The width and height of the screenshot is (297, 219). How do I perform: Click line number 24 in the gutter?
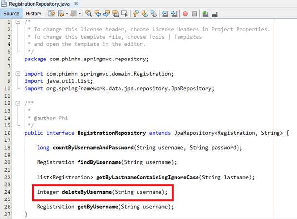pos(7,192)
